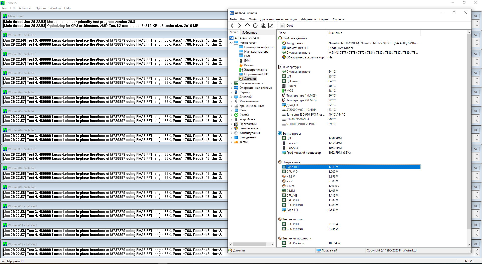Click the Worker #6 Self-Test window icon
This screenshot has height=264, width=482.
[x=5, y=130]
